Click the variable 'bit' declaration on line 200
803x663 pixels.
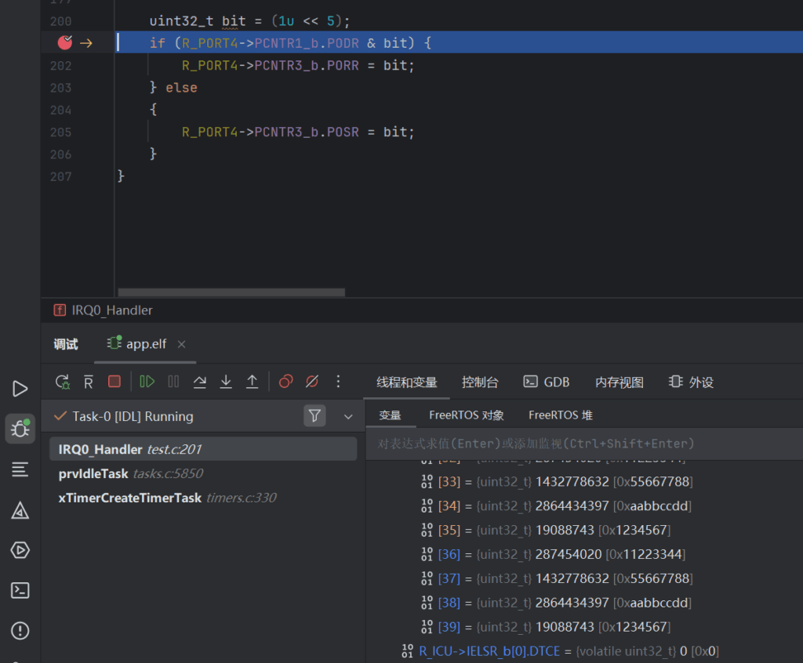[x=234, y=21]
